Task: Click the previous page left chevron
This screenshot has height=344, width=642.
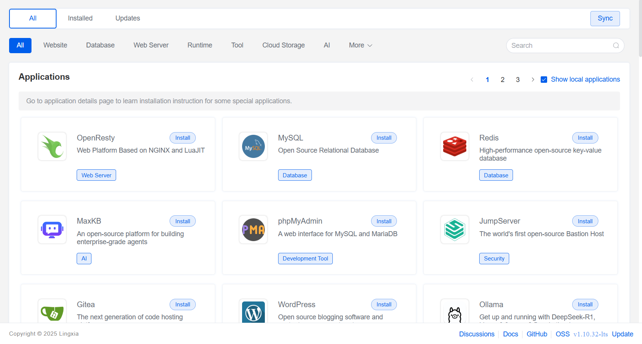Action: click(472, 80)
